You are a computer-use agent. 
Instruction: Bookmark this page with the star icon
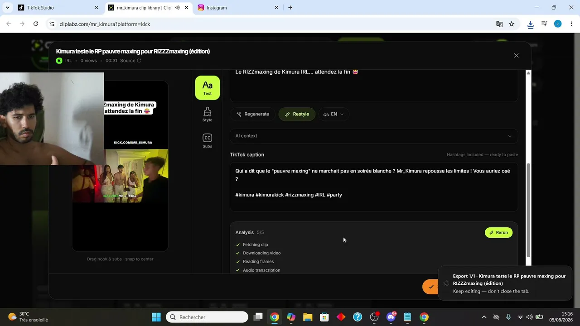click(512, 24)
